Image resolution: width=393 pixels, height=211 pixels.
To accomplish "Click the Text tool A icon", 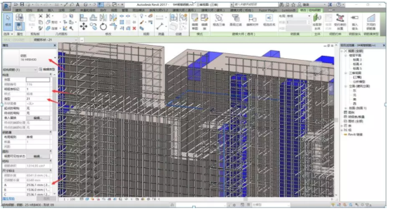I will [78, 5].
